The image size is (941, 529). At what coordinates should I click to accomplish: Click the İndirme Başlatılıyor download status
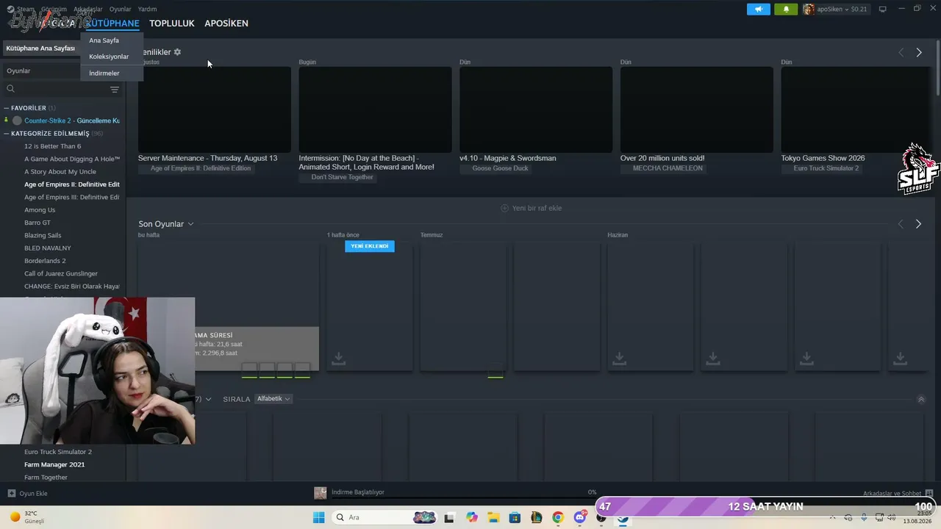click(x=357, y=492)
